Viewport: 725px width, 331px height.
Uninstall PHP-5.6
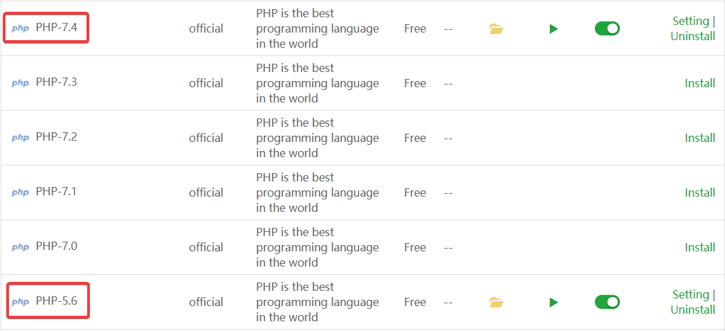coord(692,310)
